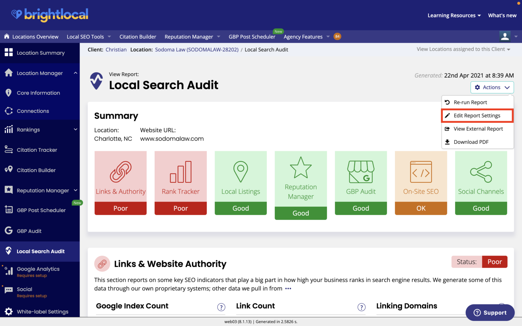Click the Edit Report Settings menu entry
Viewport: 522px width, 326px height.
click(477, 116)
